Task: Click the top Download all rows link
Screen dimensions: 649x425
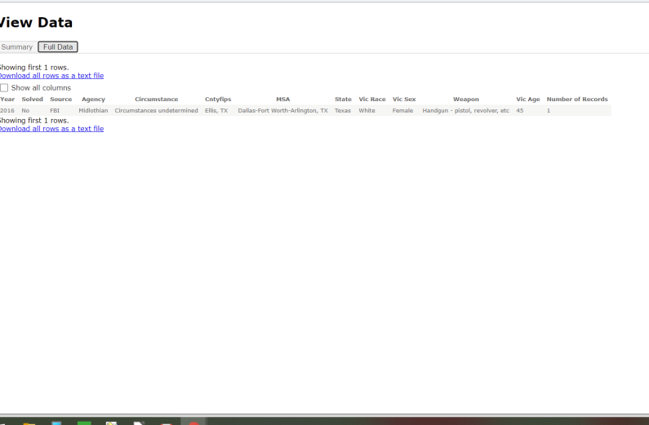Action: (x=51, y=76)
